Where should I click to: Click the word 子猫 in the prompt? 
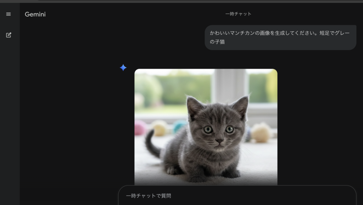tap(220, 42)
